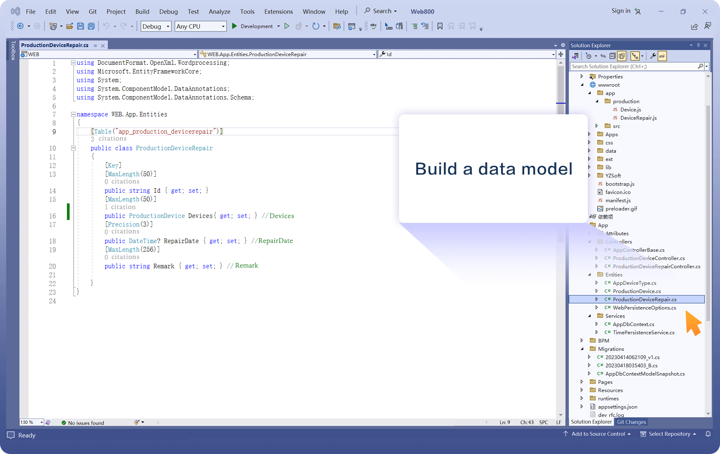
Task: Collapse the namespace code block
Action: point(73,114)
